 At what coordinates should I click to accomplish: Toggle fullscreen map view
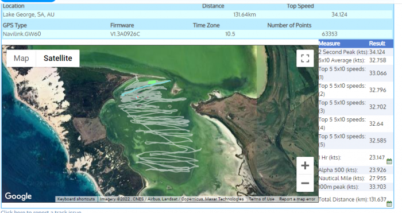tap(305, 59)
